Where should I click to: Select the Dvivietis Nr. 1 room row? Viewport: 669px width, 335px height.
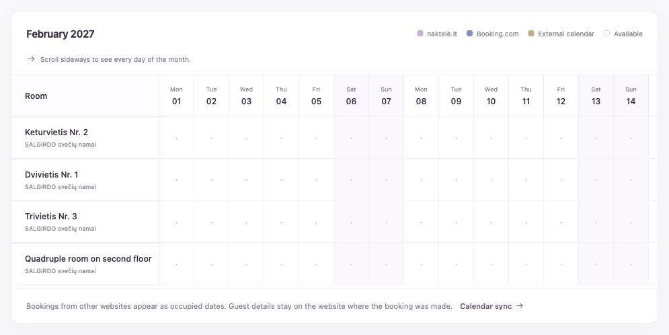[x=85, y=180]
